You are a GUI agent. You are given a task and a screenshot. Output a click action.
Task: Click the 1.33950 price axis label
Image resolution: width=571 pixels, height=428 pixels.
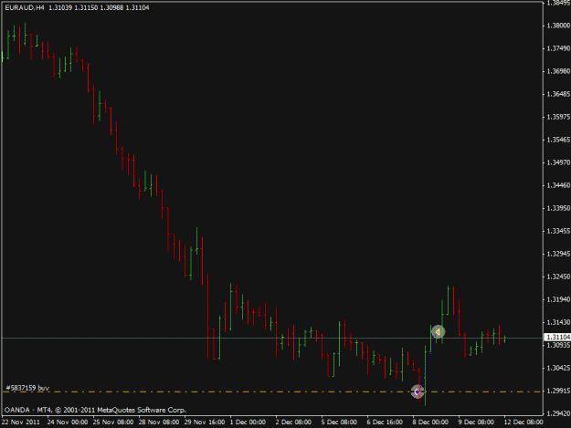tap(558, 208)
